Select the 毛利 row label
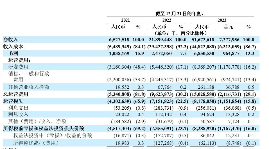The width and height of the screenshot is (269, 149). (x=13, y=53)
